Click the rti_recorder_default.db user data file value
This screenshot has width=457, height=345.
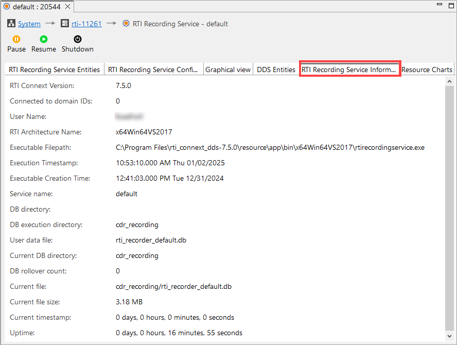[x=151, y=240]
